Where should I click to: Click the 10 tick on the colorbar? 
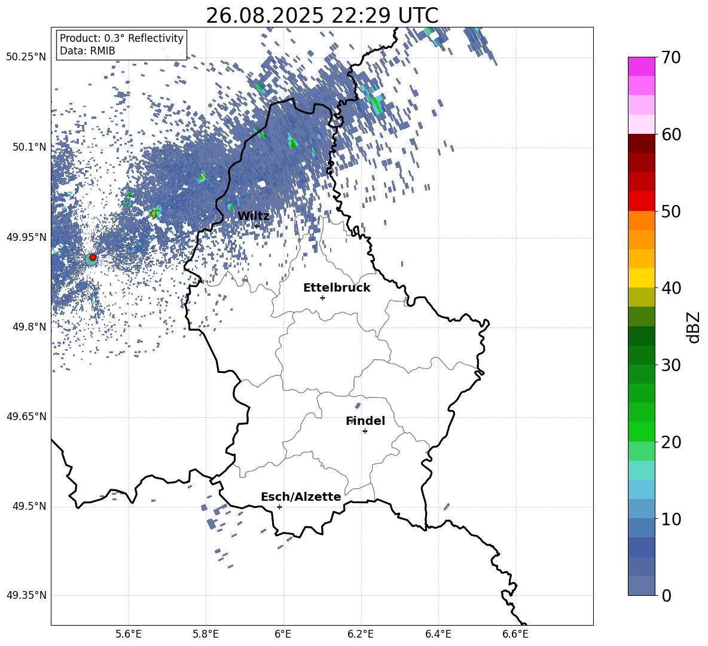click(x=671, y=519)
